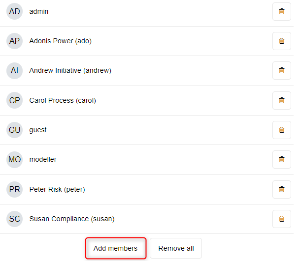Remove Adonis Power via trash icon
The width and height of the screenshot is (300, 261).
[x=282, y=41]
